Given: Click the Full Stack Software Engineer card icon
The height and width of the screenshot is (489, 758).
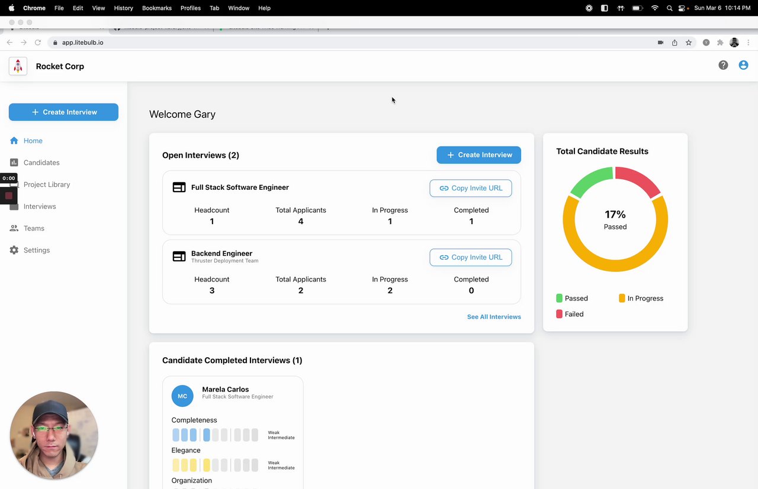Looking at the screenshot, I should pos(179,187).
